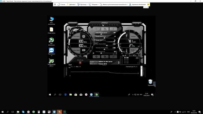Open the Afterburner info 'i' button
The width and height of the screenshot is (203, 114).
113,29
